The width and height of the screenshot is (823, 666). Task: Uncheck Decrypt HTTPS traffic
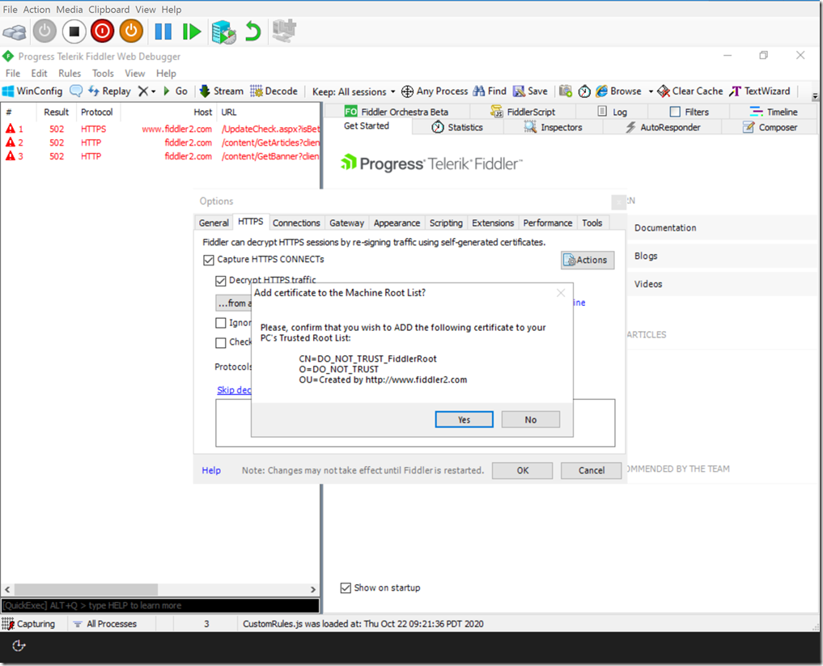pyautogui.click(x=221, y=281)
